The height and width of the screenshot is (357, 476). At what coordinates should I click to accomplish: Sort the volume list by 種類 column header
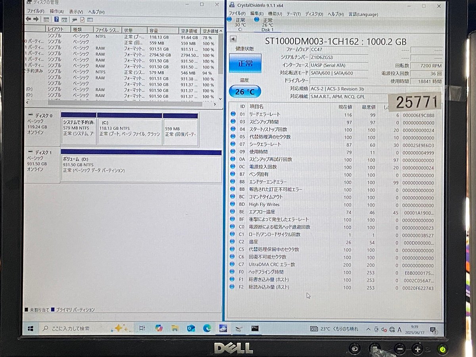coord(82,30)
